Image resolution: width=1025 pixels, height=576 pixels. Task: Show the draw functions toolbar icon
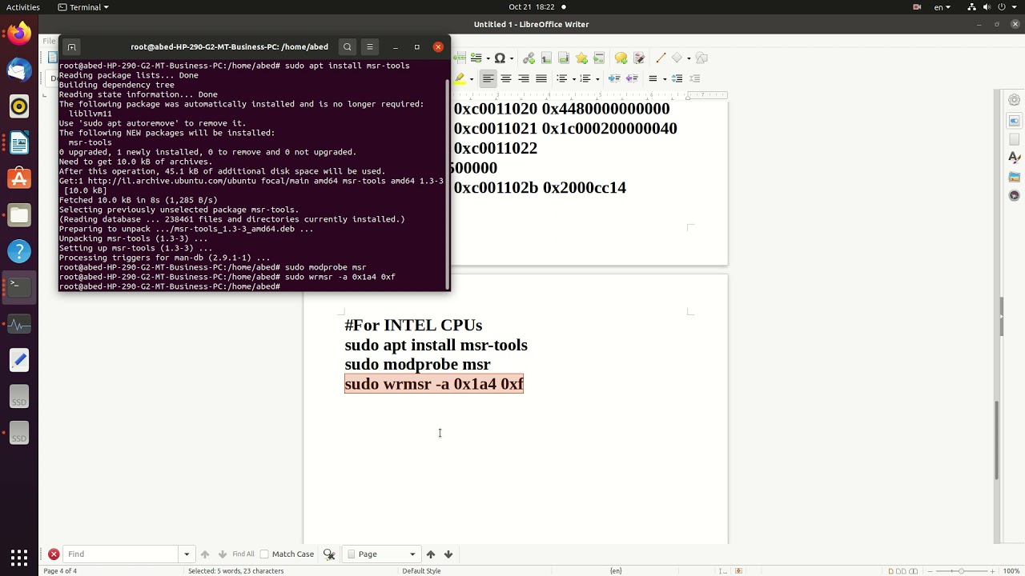701,58
